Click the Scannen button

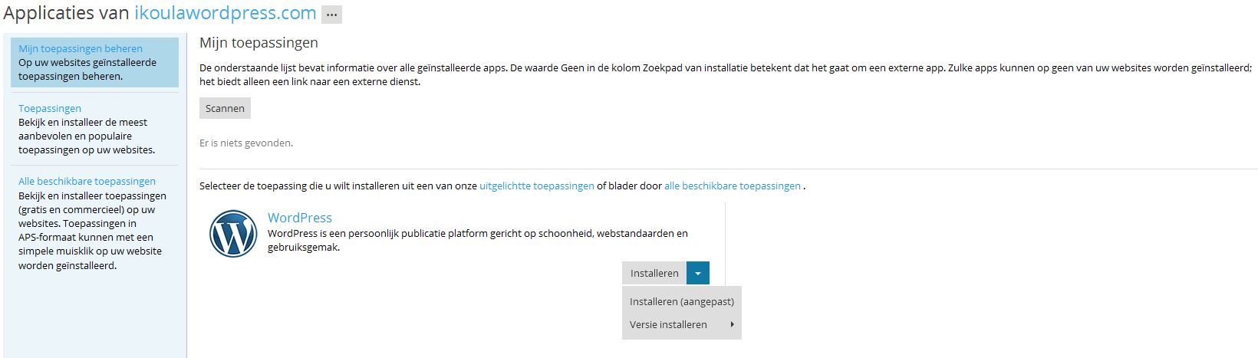(x=225, y=108)
